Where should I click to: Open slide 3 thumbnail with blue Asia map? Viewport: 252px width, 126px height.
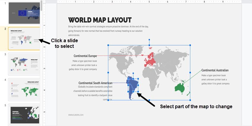(24, 64)
